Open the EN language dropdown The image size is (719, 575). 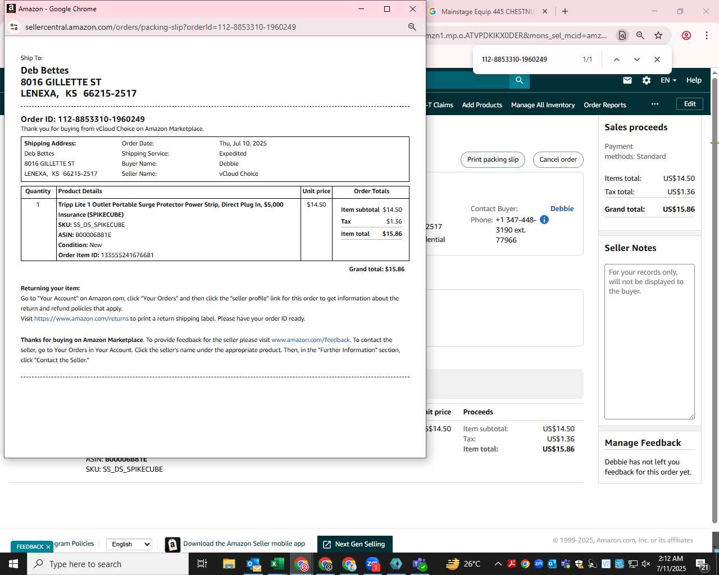pyautogui.click(x=668, y=80)
